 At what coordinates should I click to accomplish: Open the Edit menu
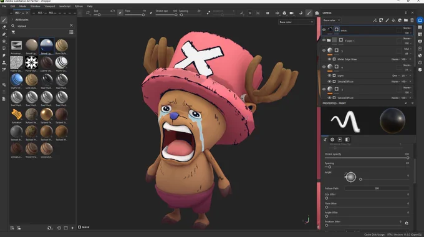pos(12,6)
